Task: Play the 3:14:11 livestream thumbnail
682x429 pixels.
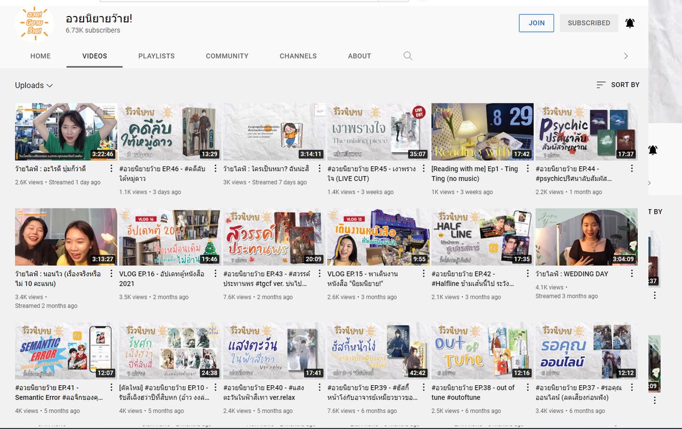Action: (274, 132)
